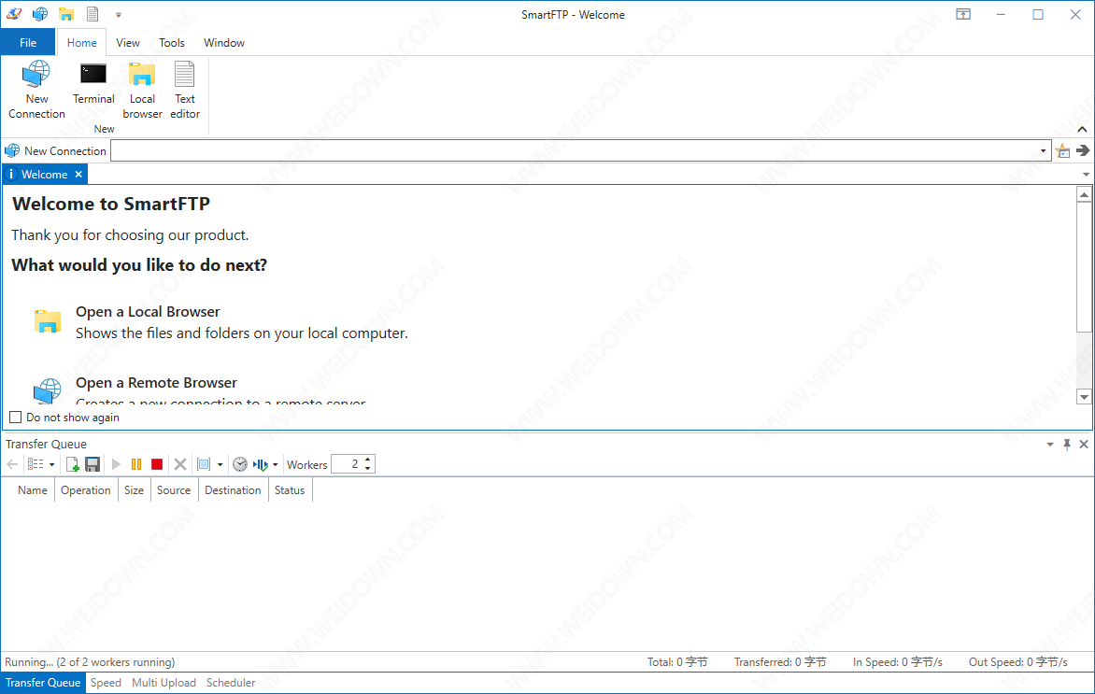Viewport: 1095px width, 694px height.
Task: Expand the selection dropdown arrow in queue toolbar
Action: click(220, 465)
